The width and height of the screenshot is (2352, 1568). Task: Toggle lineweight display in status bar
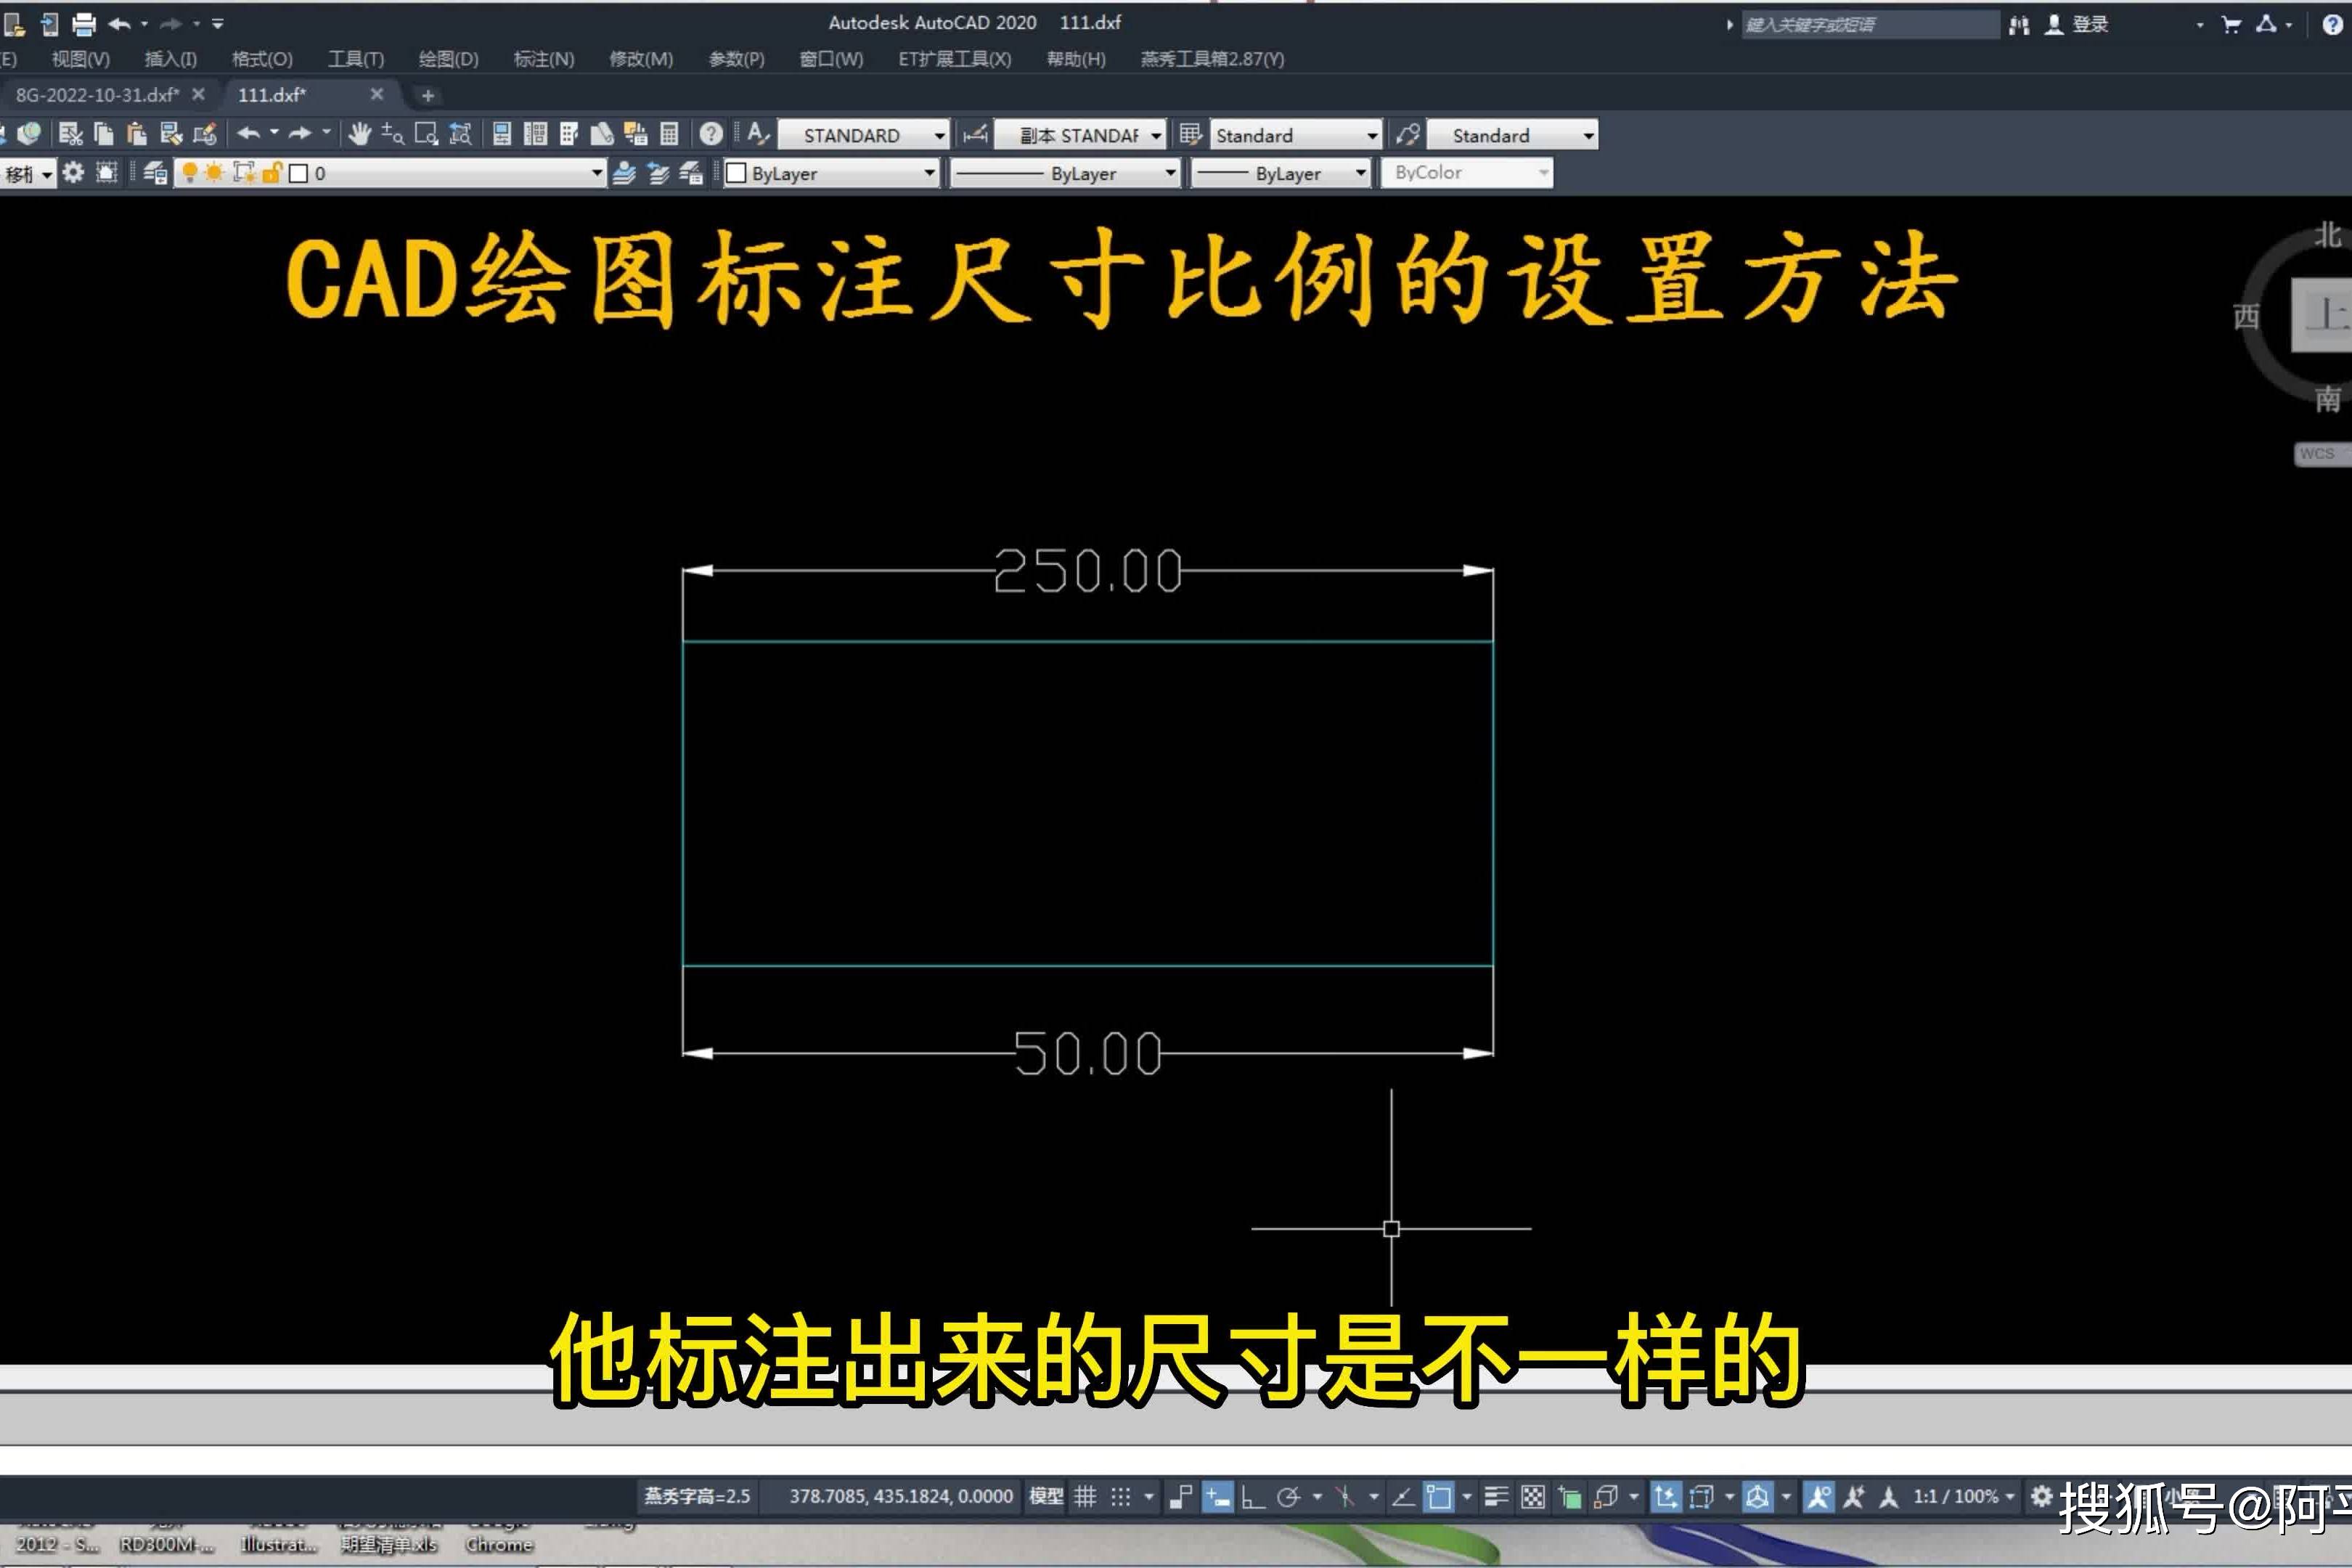click(x=1497, y=1497)
